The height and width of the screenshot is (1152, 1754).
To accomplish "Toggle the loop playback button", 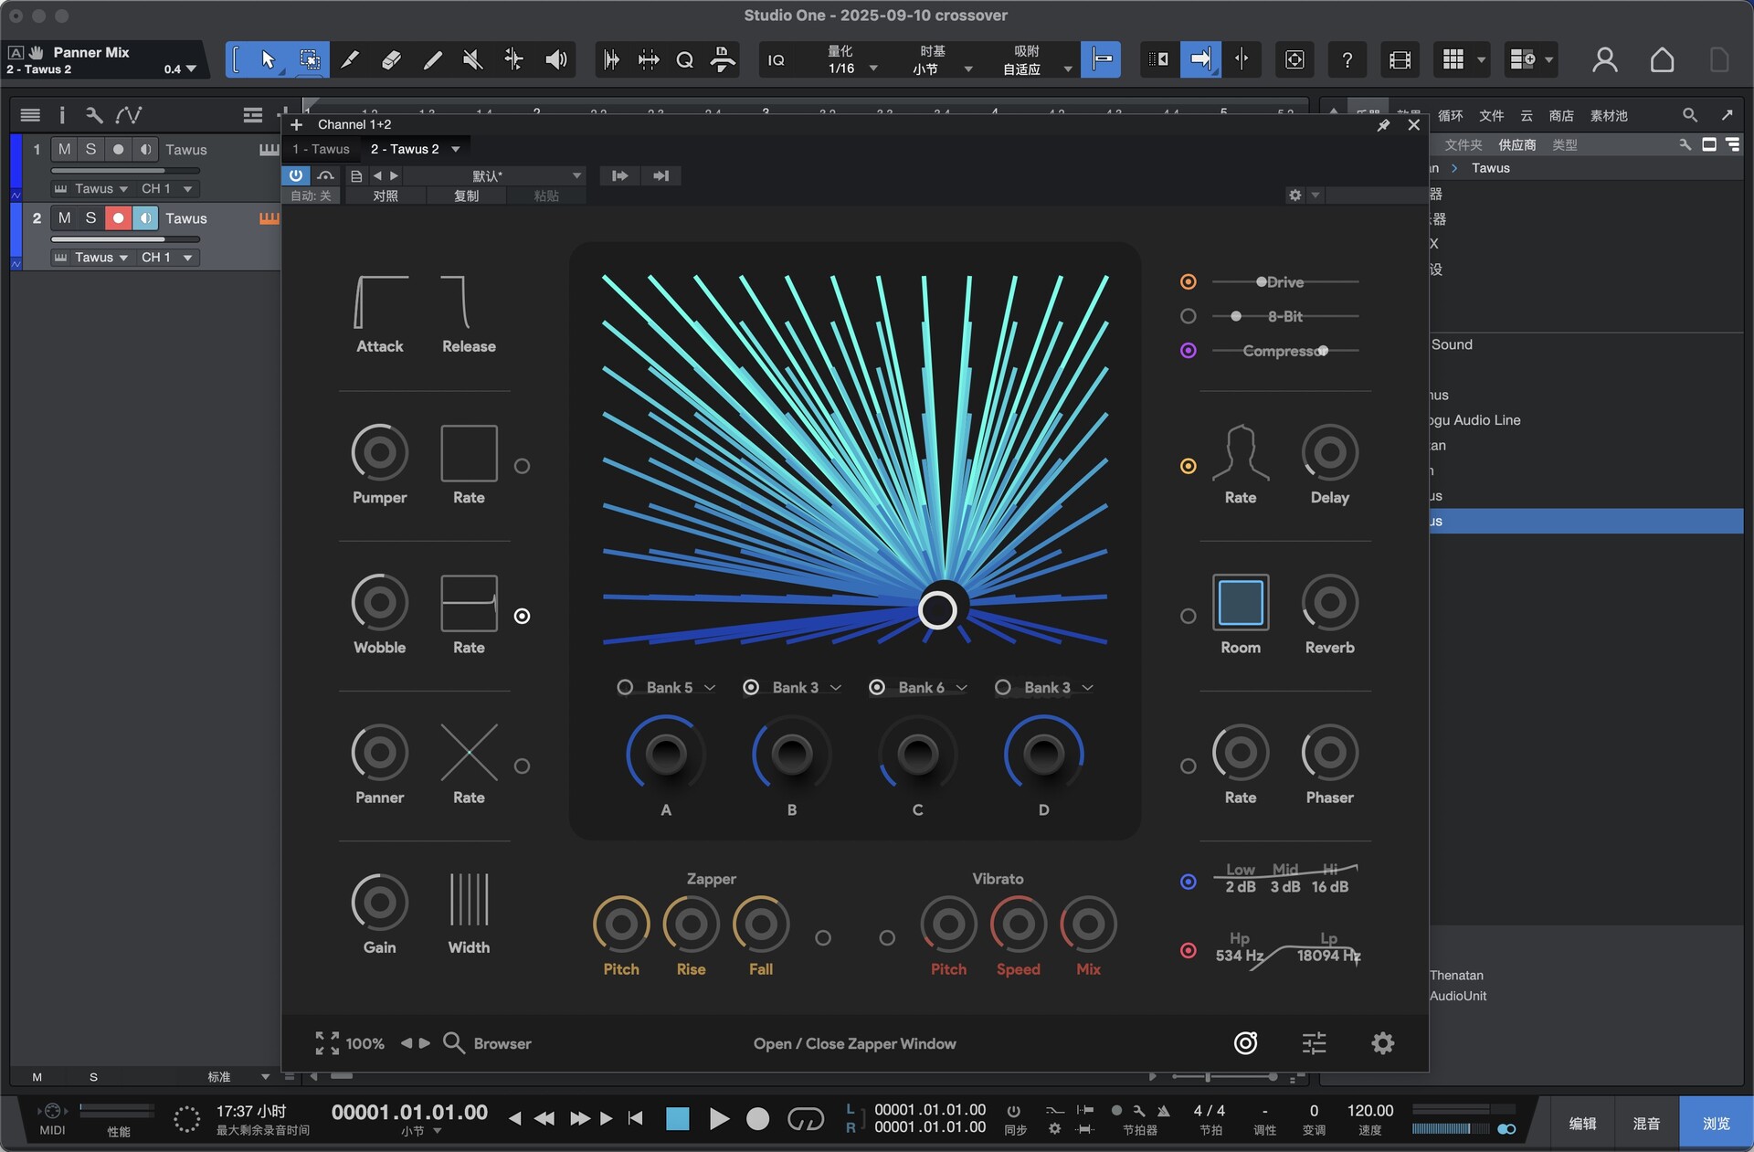I will (x=806, y=1118).
